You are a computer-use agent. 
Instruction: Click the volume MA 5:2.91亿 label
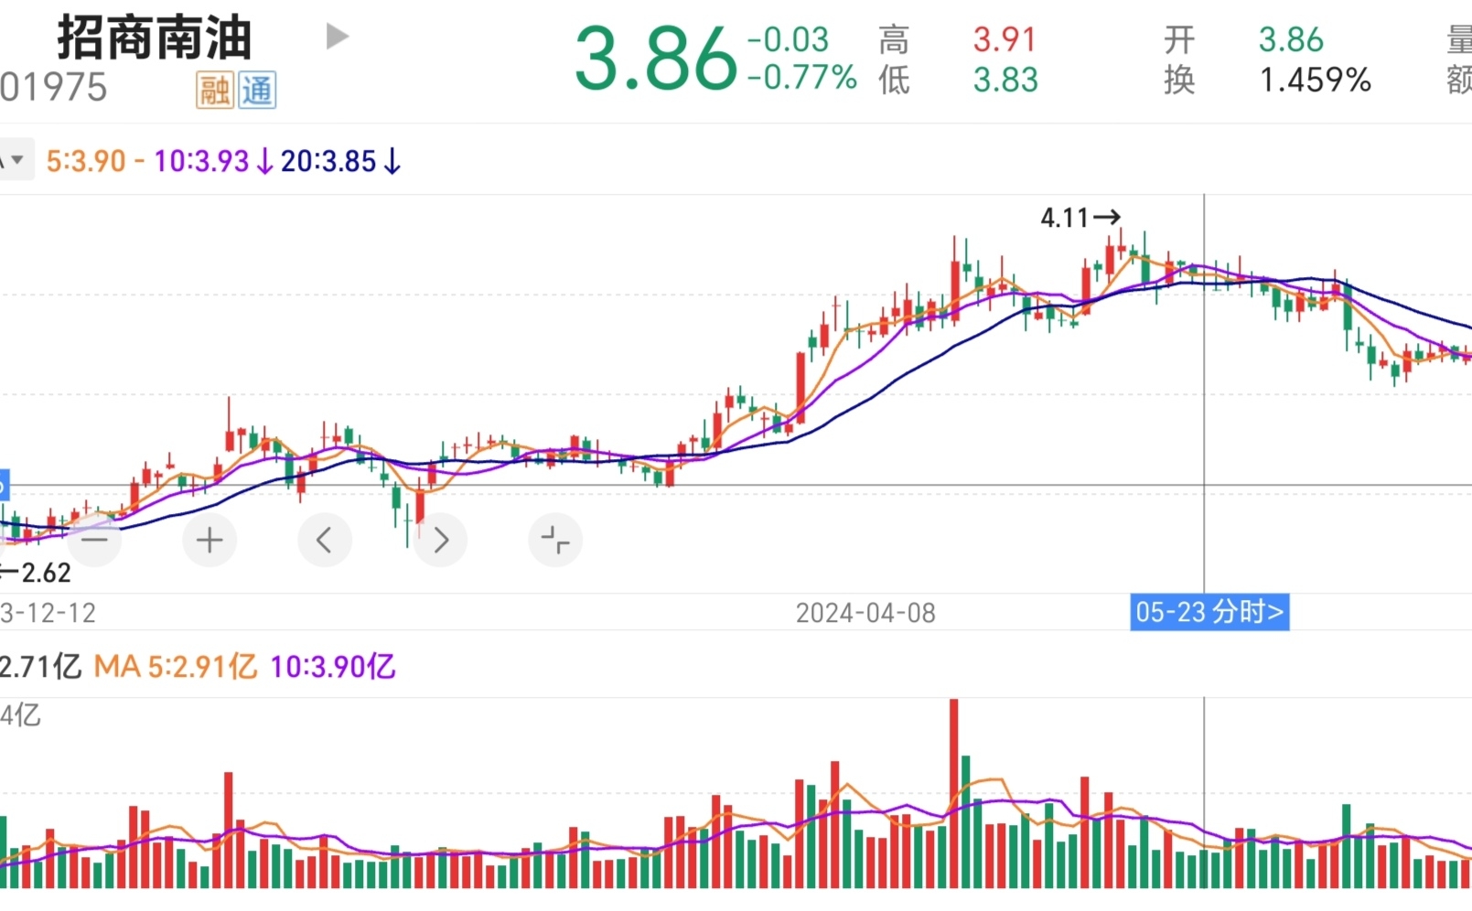click(x=176, y=667)
